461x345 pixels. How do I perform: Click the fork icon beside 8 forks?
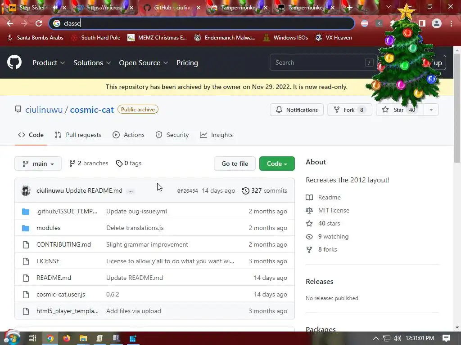tap(309, 249)
